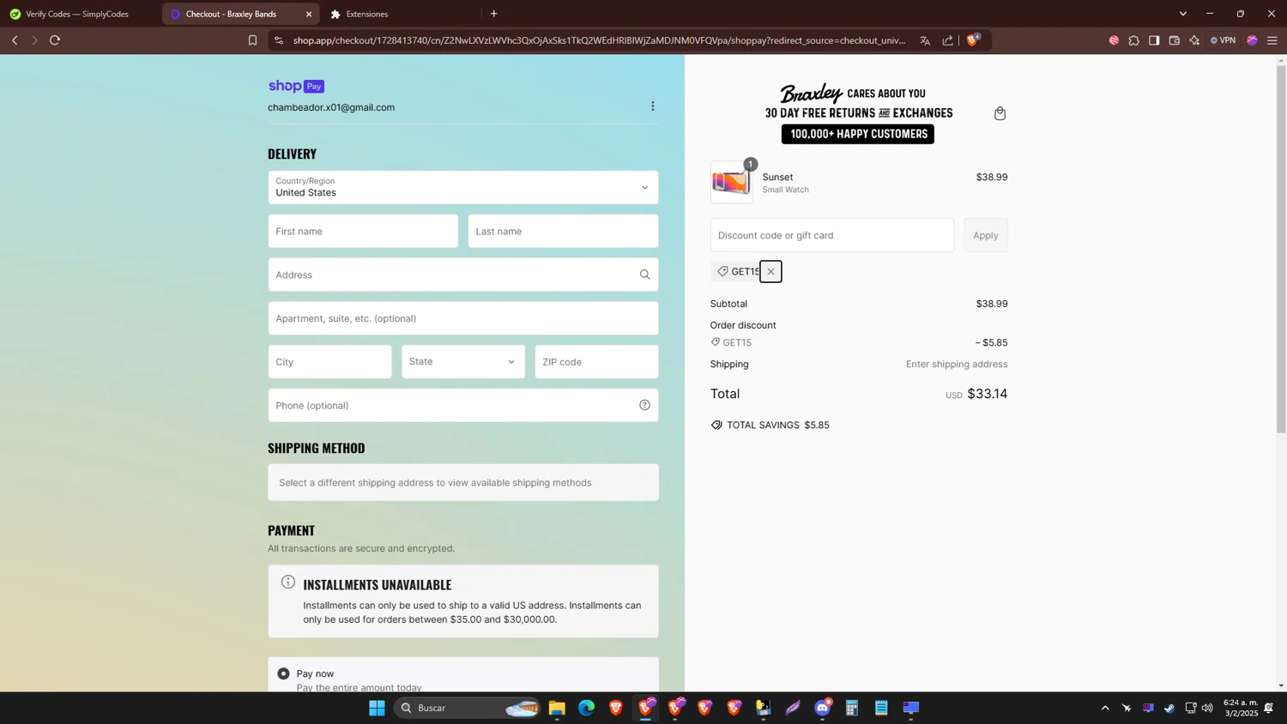Image resolution: width=1287 pixels, height=724 pixels.
Task: Show hidden system tray icons
Action: [1105, 708]
